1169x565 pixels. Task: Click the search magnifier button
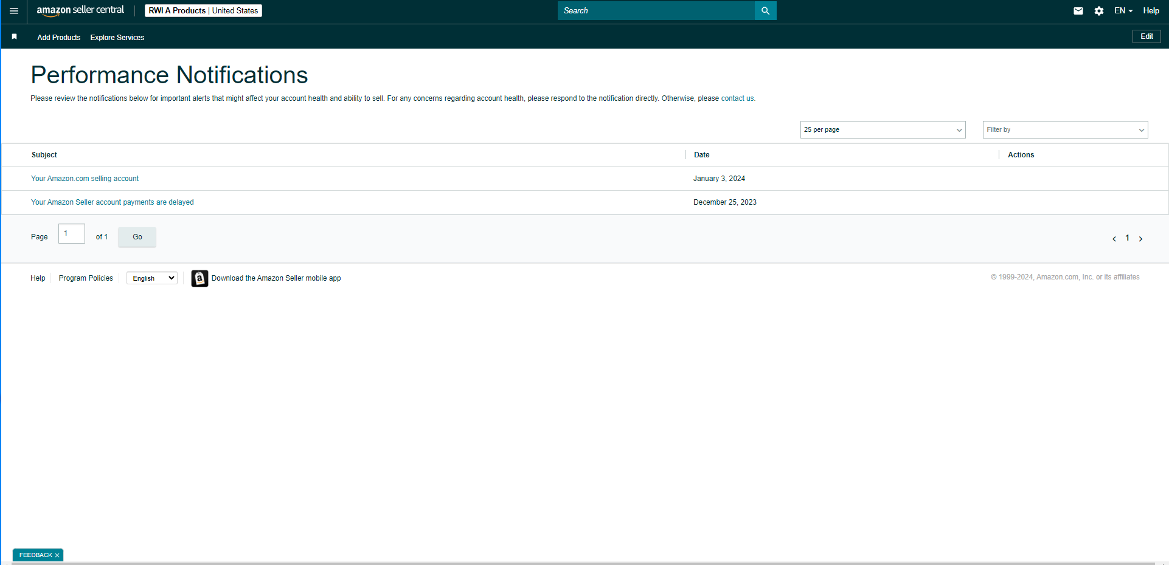coord(765,10)
